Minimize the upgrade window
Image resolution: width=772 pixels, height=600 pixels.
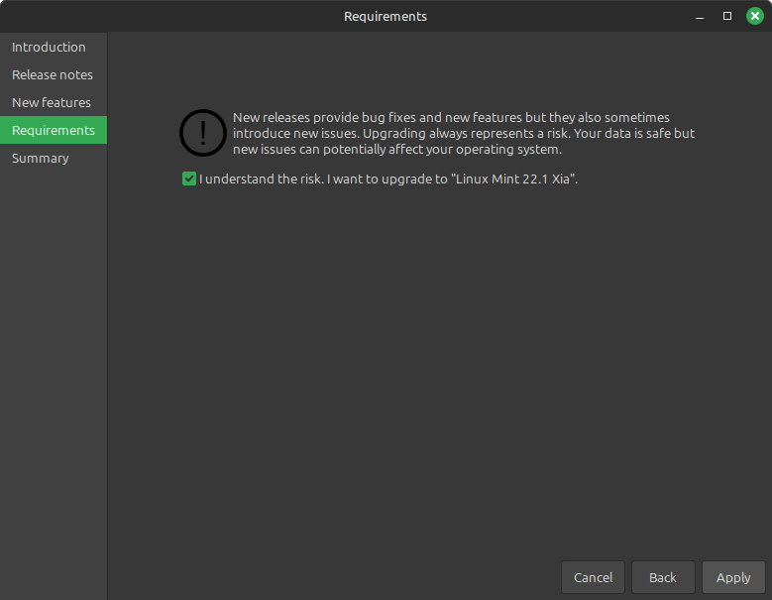(x=701, y=16)
